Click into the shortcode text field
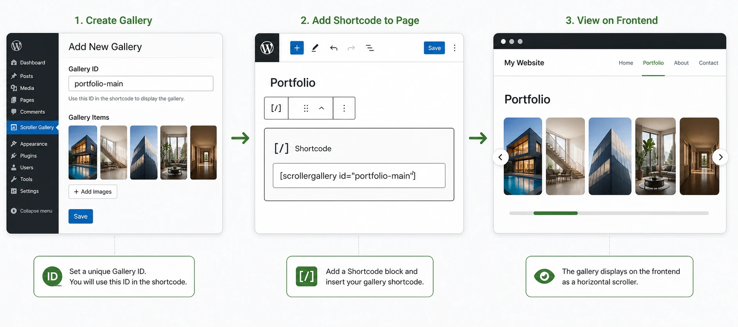This screenshot has width=738, height=327. 359,175
